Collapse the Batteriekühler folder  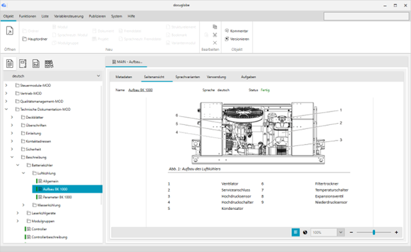[18, 165]
